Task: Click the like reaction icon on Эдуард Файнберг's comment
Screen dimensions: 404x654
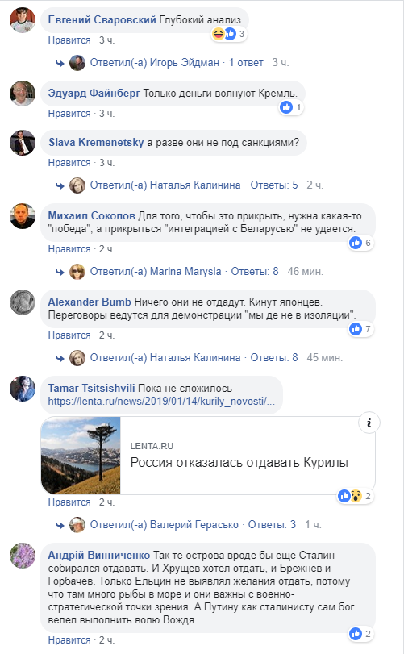Action: (x=286, y=107)
